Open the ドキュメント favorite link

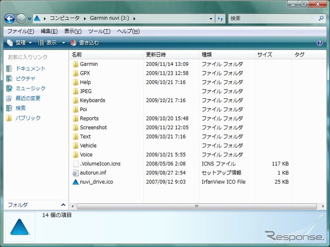pos(30,68)
